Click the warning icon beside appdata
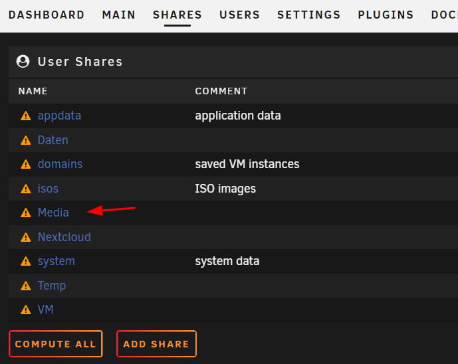Image resolution: width=458 pixels, height=364 pixels. pyautogui.click(x=26, y=116)
